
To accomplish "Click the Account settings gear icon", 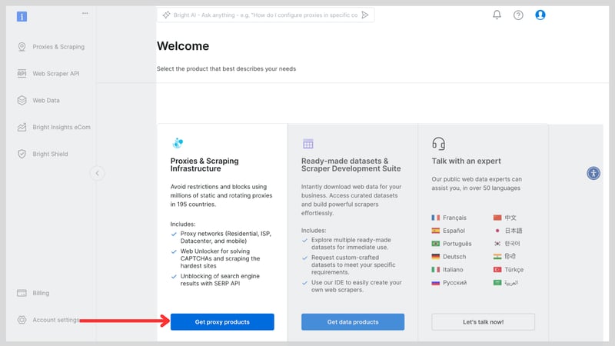I will [22, 320].
